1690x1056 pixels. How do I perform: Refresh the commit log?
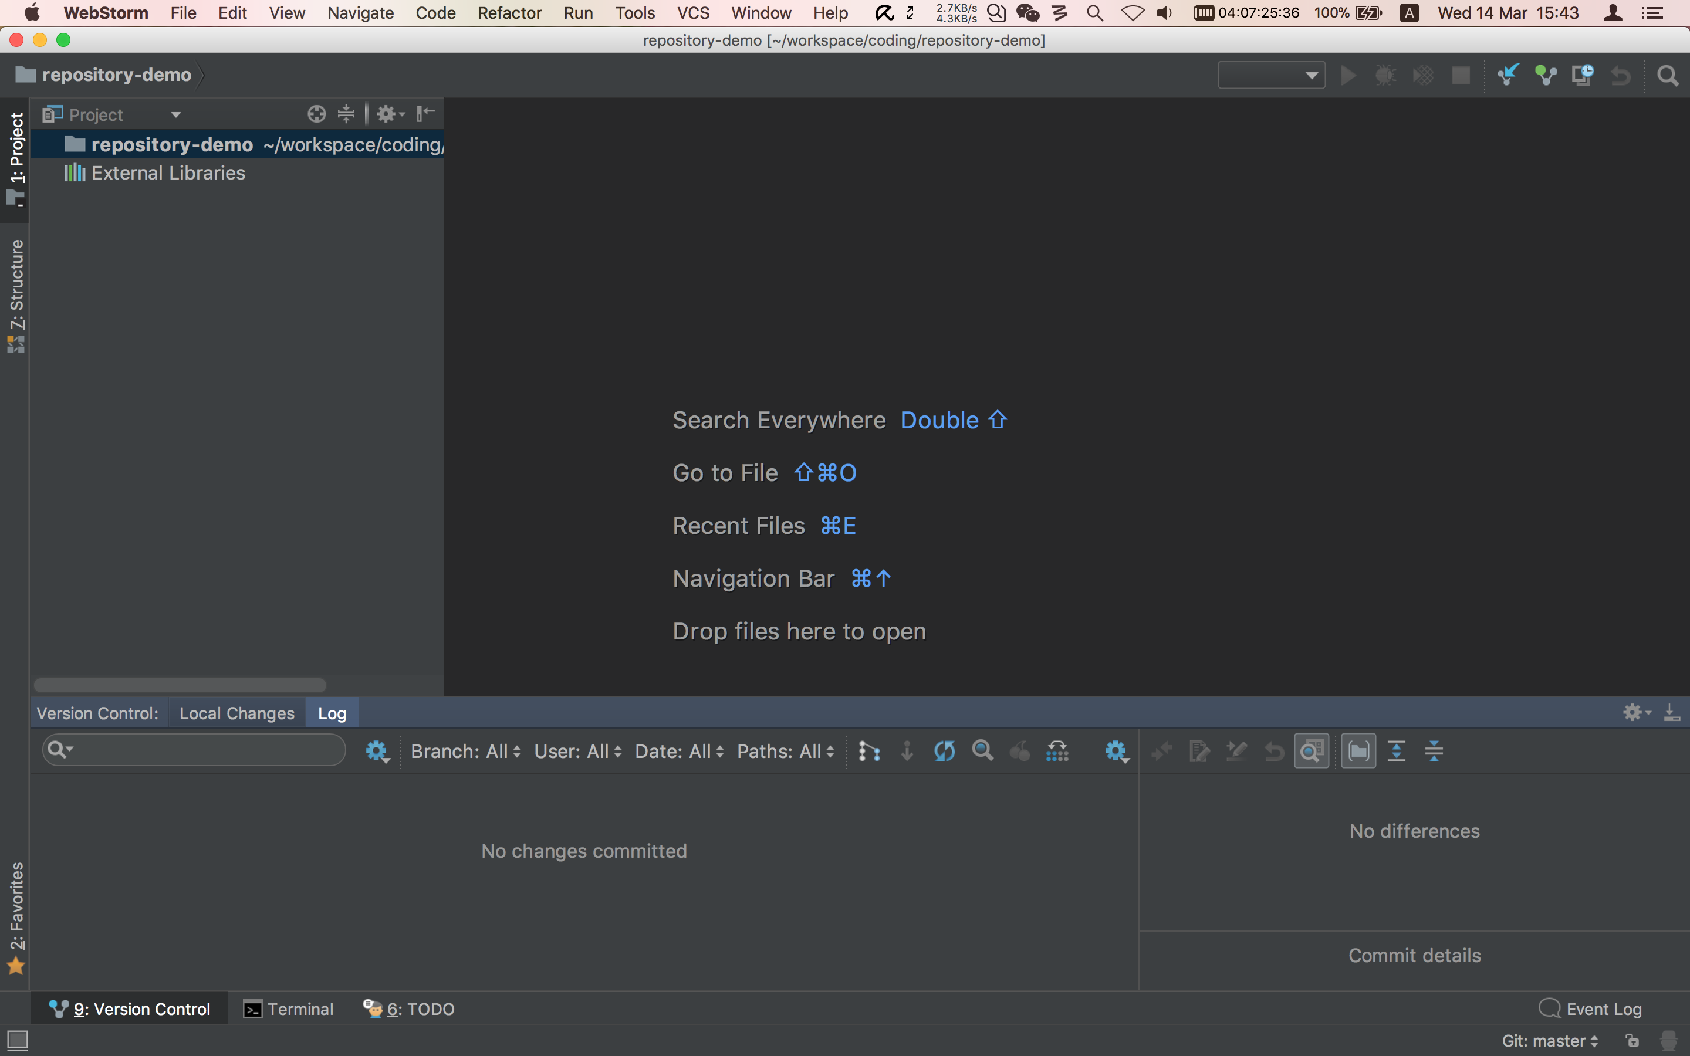(944, 750)
